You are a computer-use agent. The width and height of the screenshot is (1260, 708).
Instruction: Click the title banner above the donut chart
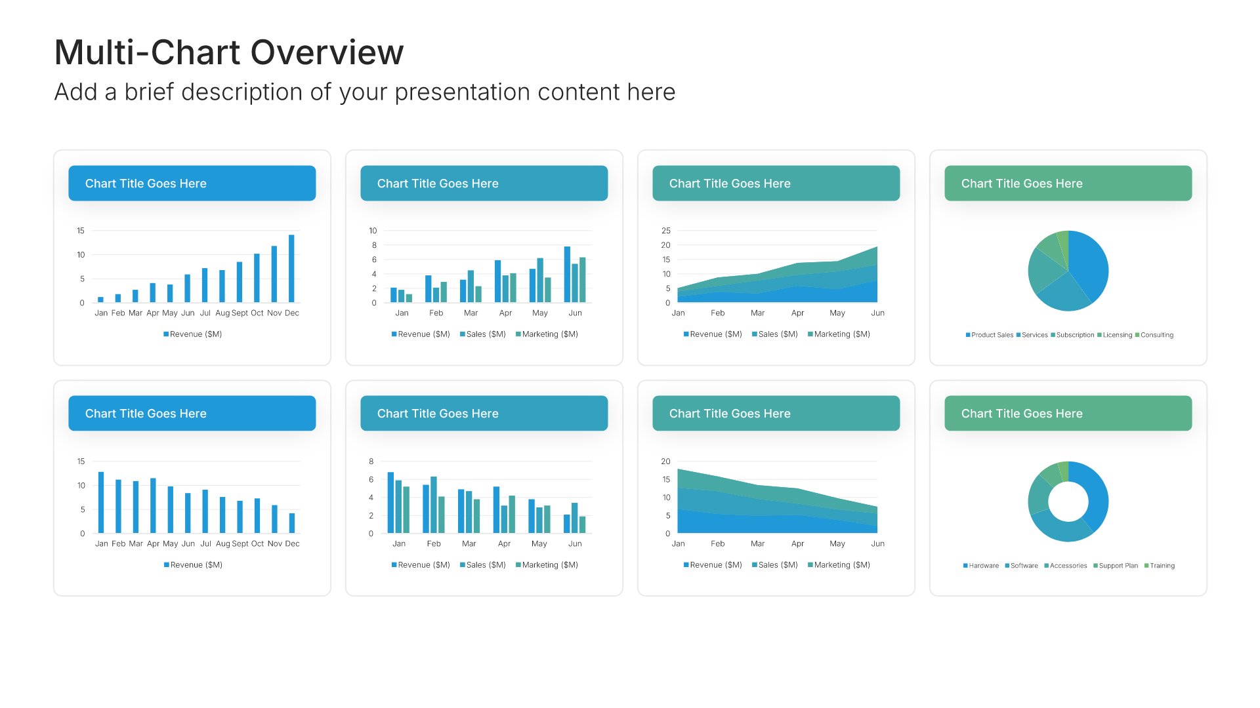tap(1068, 414)
